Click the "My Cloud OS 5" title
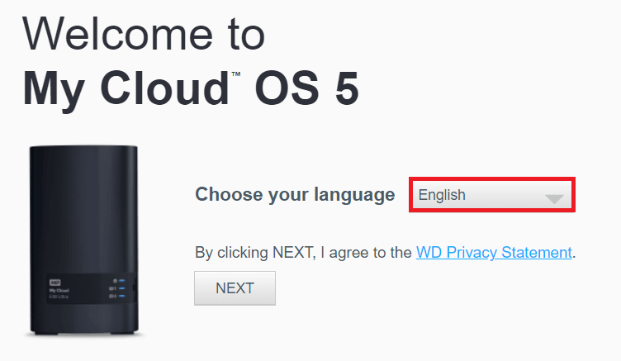The width and height of the screenshot is (621, 361). 191,87
